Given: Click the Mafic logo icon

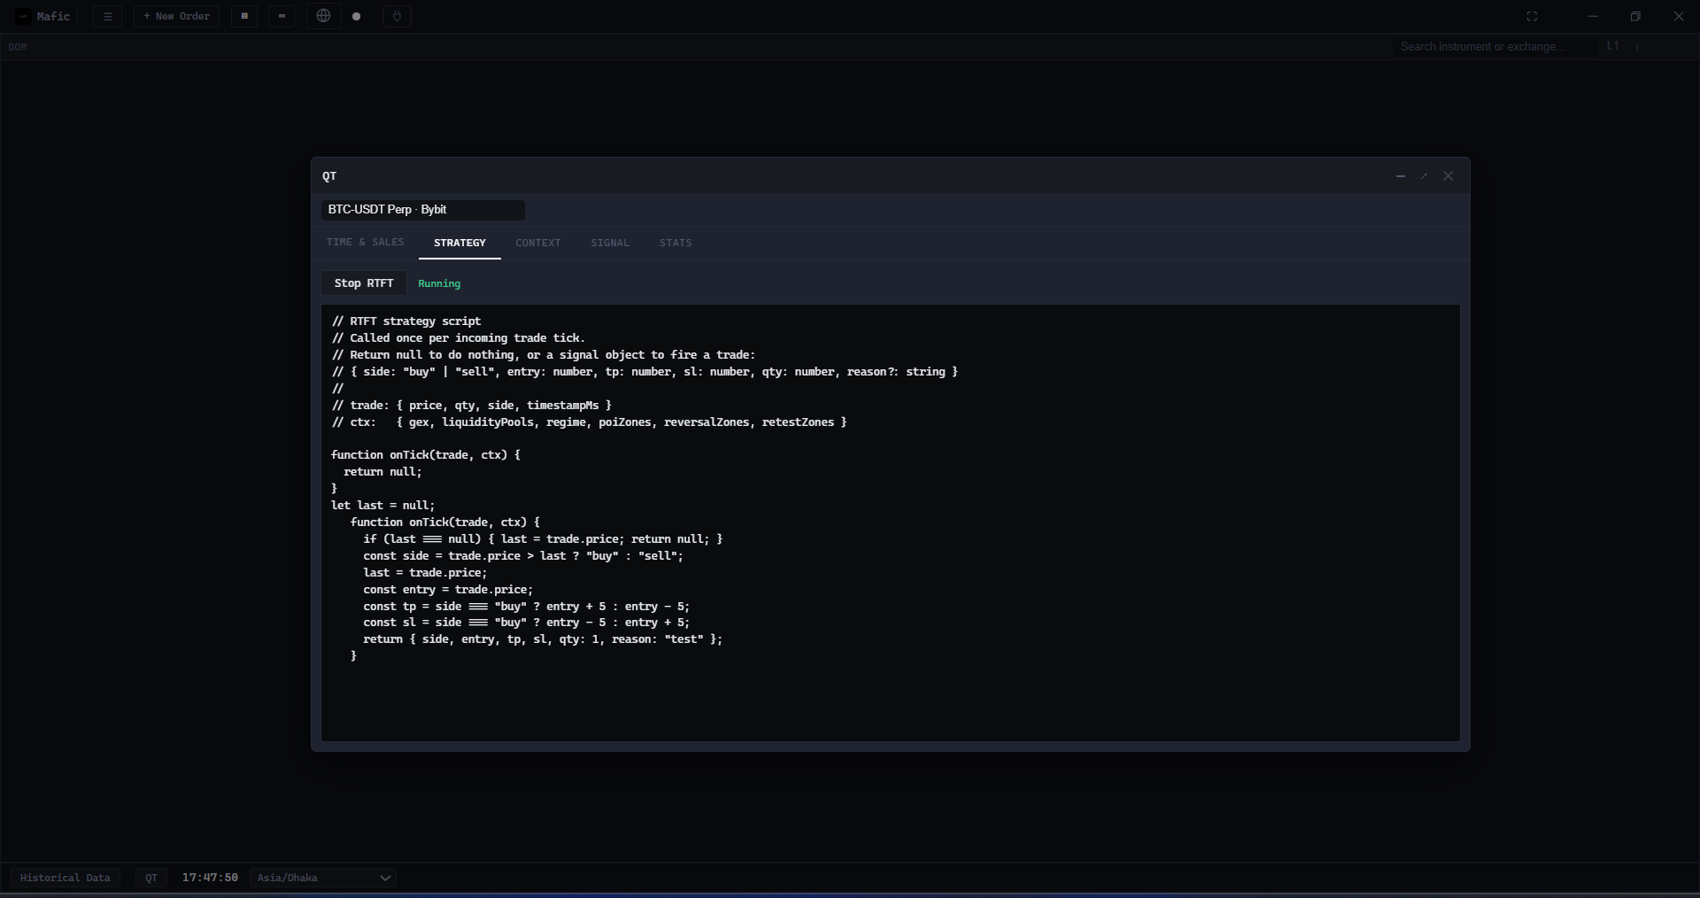Looking at the screenshot, I should [x=24, y=17].
